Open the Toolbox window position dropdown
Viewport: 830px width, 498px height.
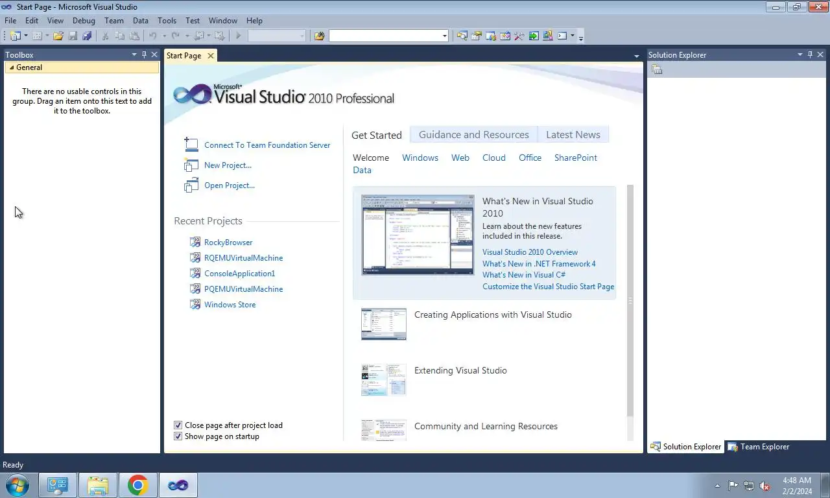point(134,55)
